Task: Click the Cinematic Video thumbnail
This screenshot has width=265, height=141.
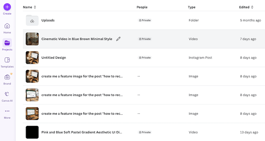Action: [32, 39]
